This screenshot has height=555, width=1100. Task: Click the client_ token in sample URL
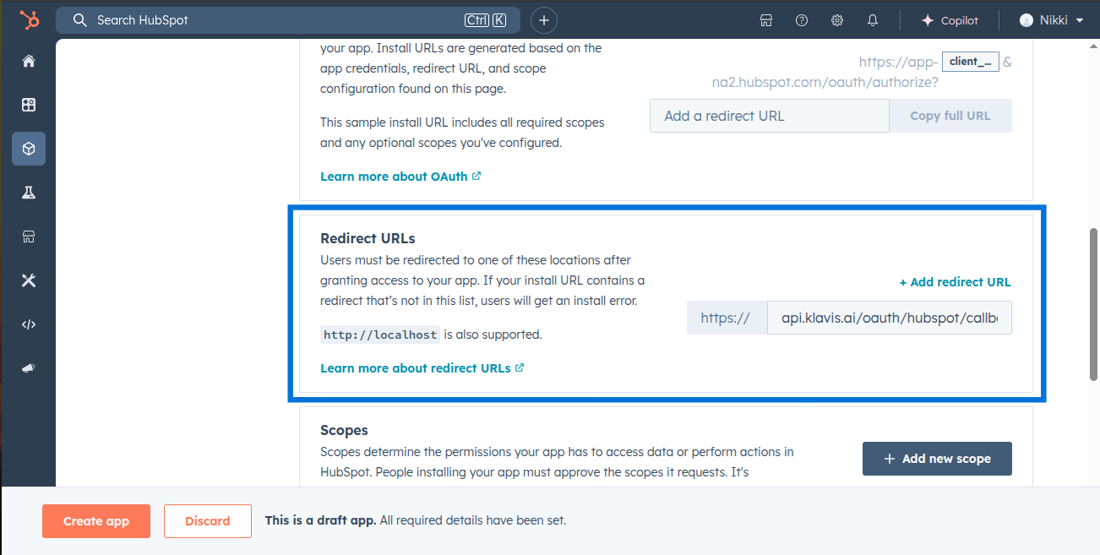tap(971, 62)
